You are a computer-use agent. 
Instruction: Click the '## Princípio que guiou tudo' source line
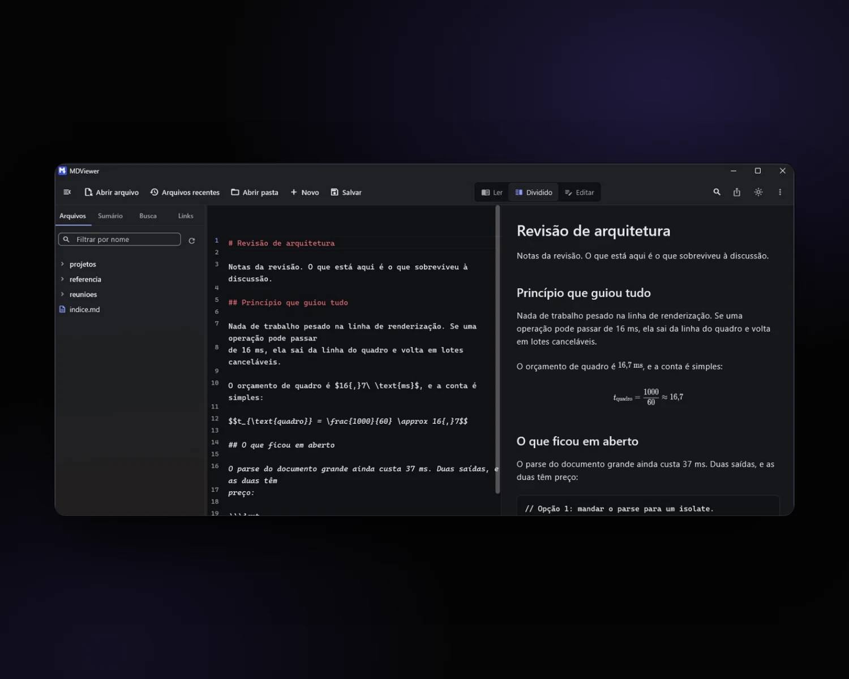click(x=288, y=303)
